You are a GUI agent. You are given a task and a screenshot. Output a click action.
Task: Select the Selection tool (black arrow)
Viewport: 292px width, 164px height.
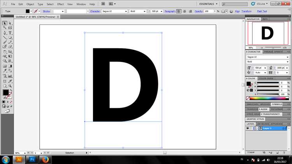[5, 23]
